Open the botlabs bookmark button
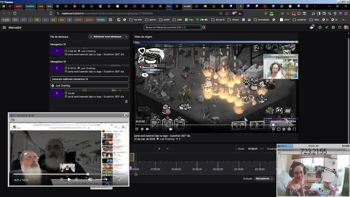This screenshot has height=197, width=350. coord(101,20)
